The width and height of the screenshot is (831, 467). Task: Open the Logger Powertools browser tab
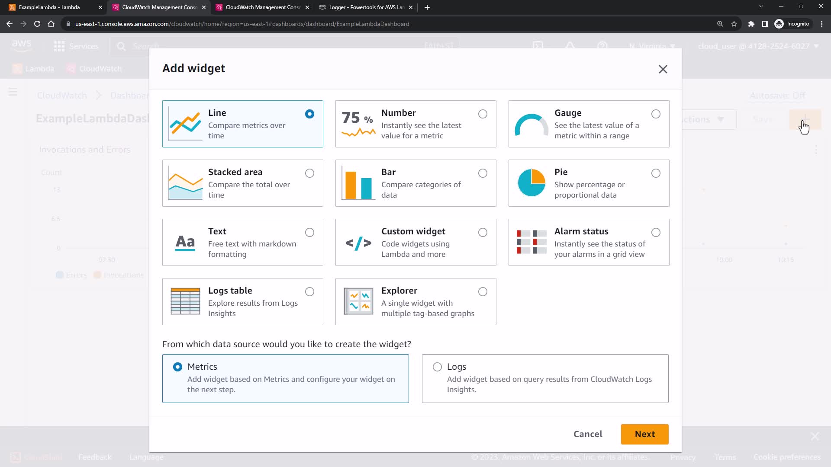[x=366, y=7]
